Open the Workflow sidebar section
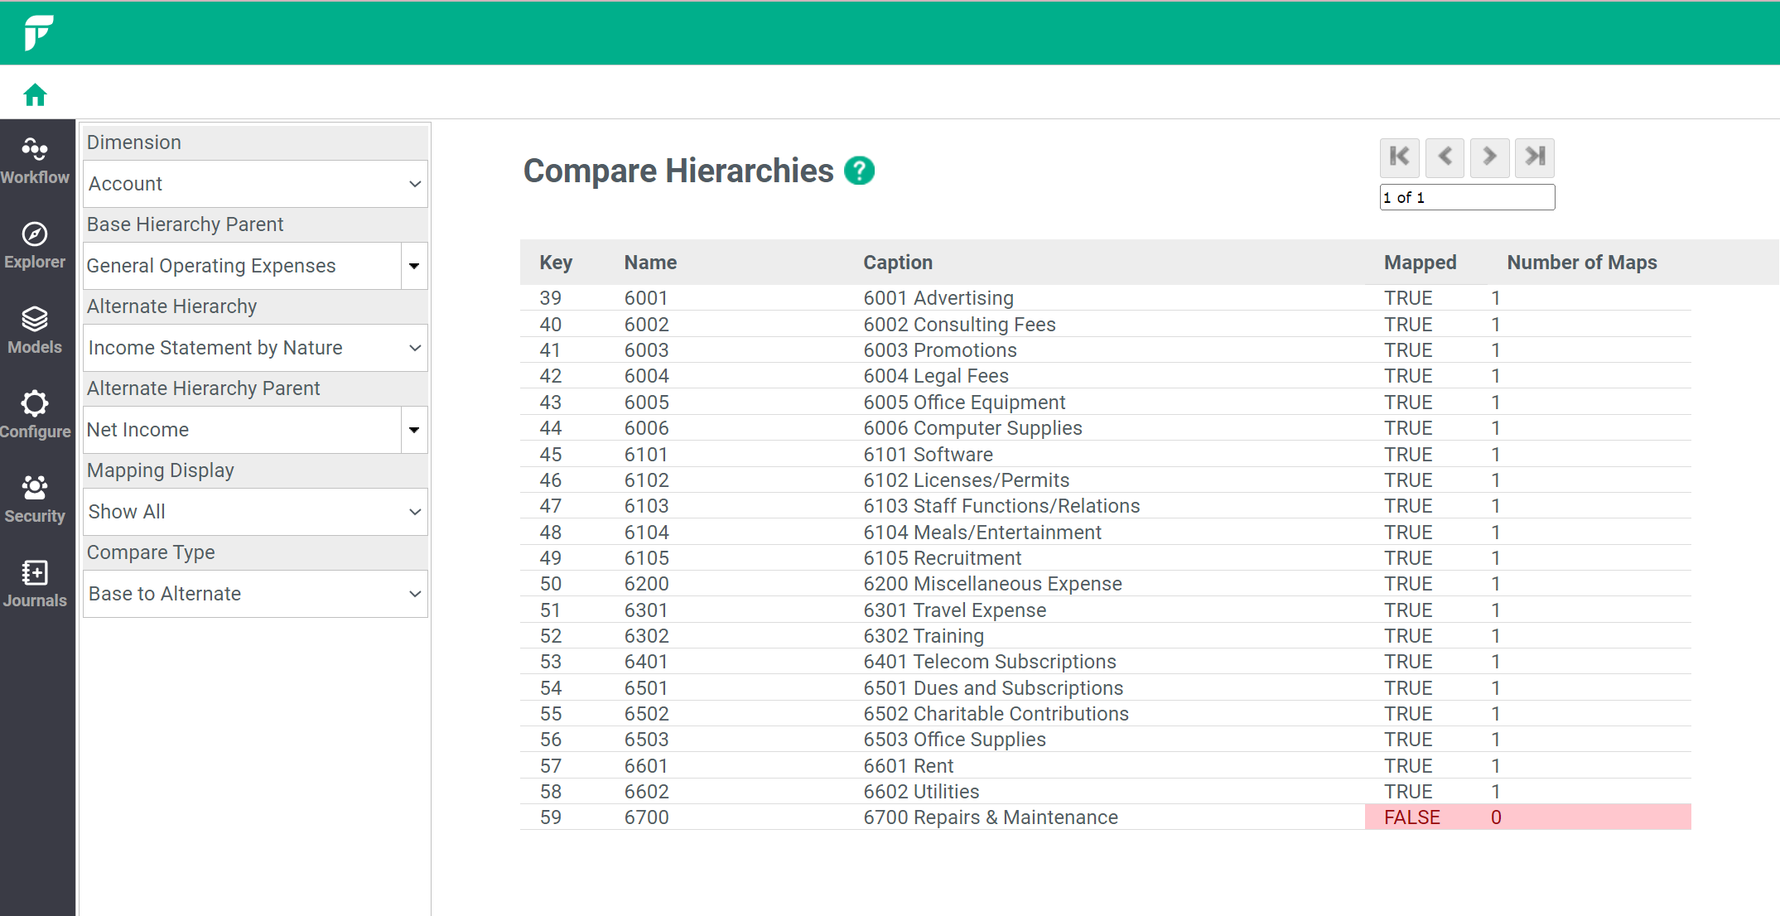The height and width of the screenshot is (916, 1780). [x=35, y=162]
